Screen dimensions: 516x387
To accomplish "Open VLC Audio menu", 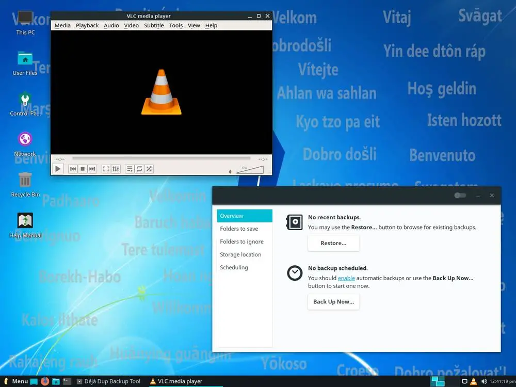I will [111, 25].
